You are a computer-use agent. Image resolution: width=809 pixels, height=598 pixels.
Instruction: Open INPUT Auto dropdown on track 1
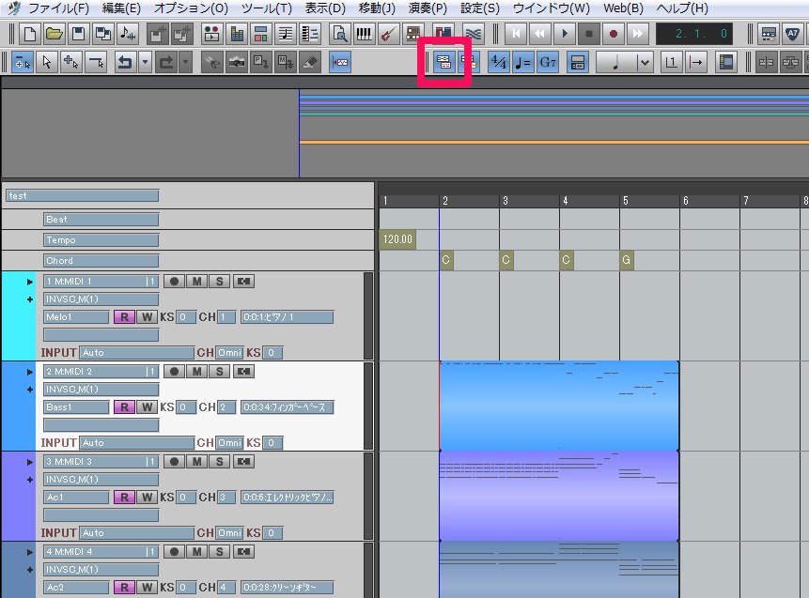click(x=137, y=353)
